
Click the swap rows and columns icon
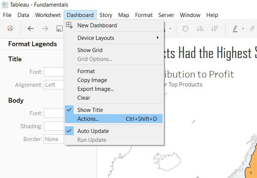pos(186,28)
